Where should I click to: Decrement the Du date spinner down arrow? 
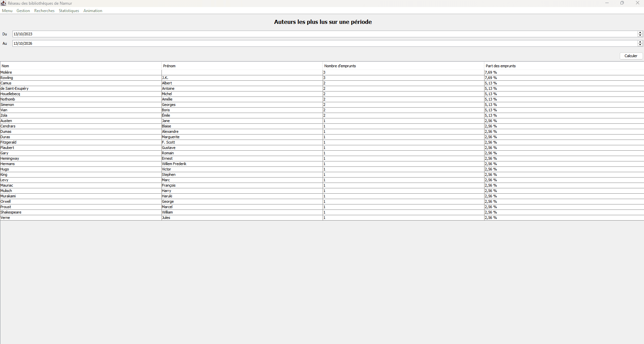[640, 35]
